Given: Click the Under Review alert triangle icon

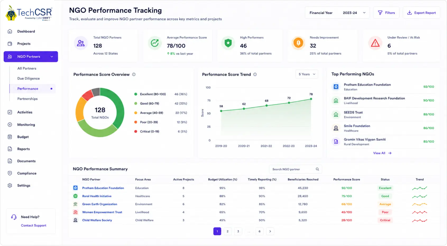Looking at the screenshot, I should [375, 43].
